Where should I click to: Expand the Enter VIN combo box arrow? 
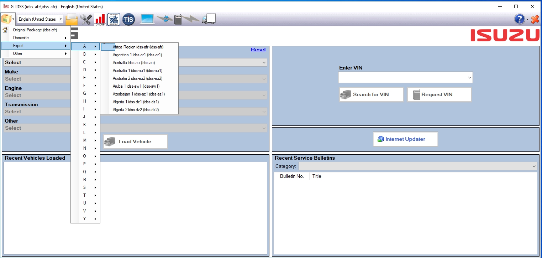(x=470, y=77)
